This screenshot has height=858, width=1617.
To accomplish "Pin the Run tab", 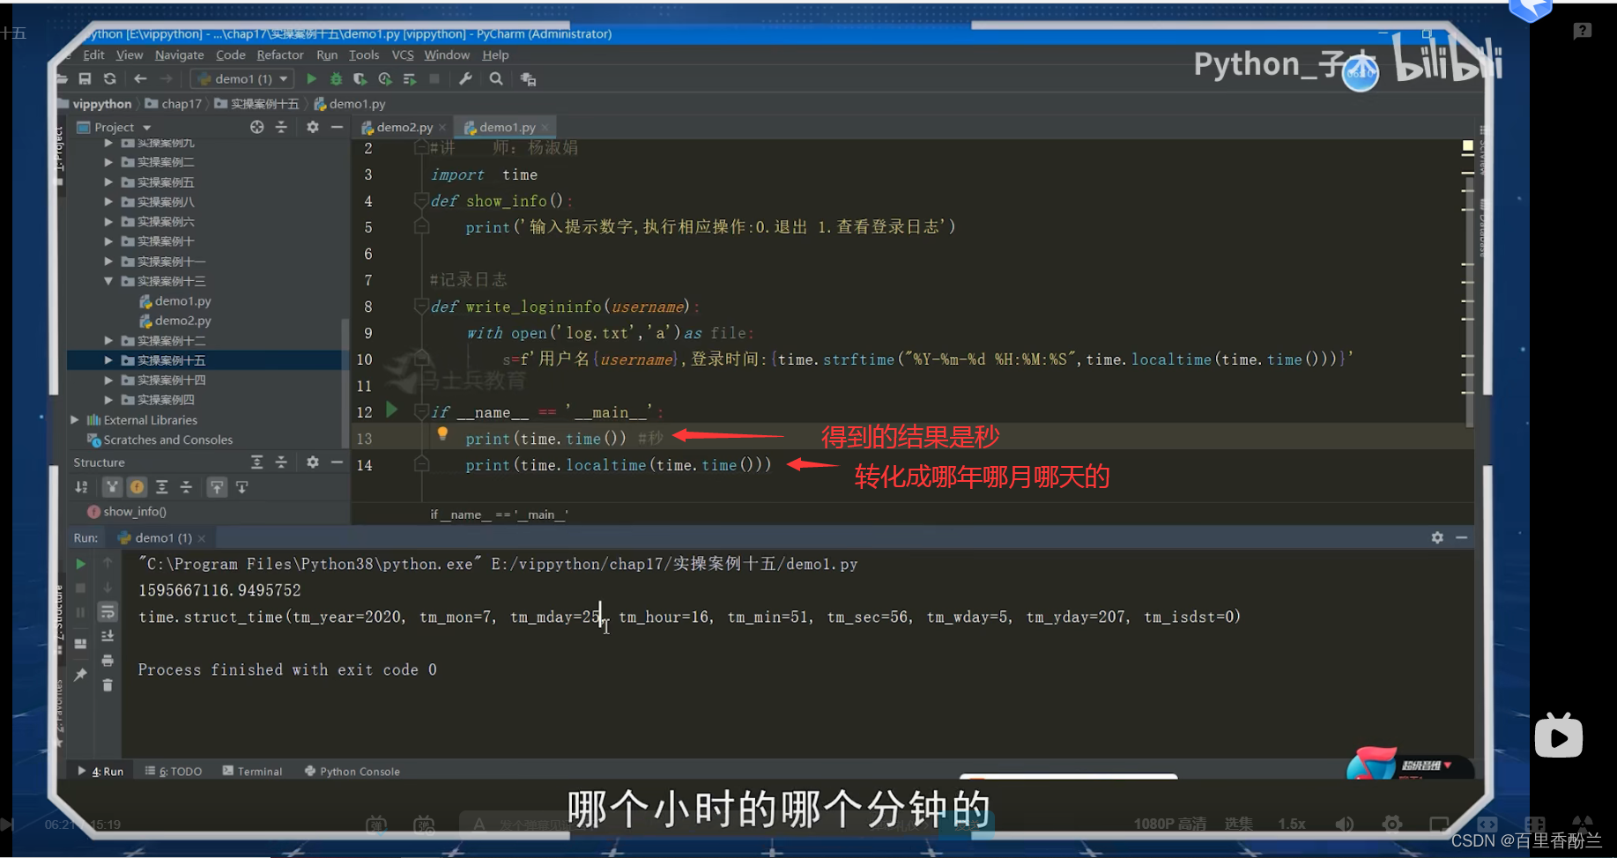I will 80,675.
